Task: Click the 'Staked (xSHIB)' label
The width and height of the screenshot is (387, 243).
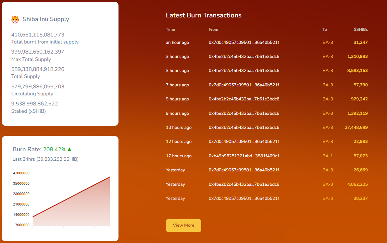Action: coord(28,111)
